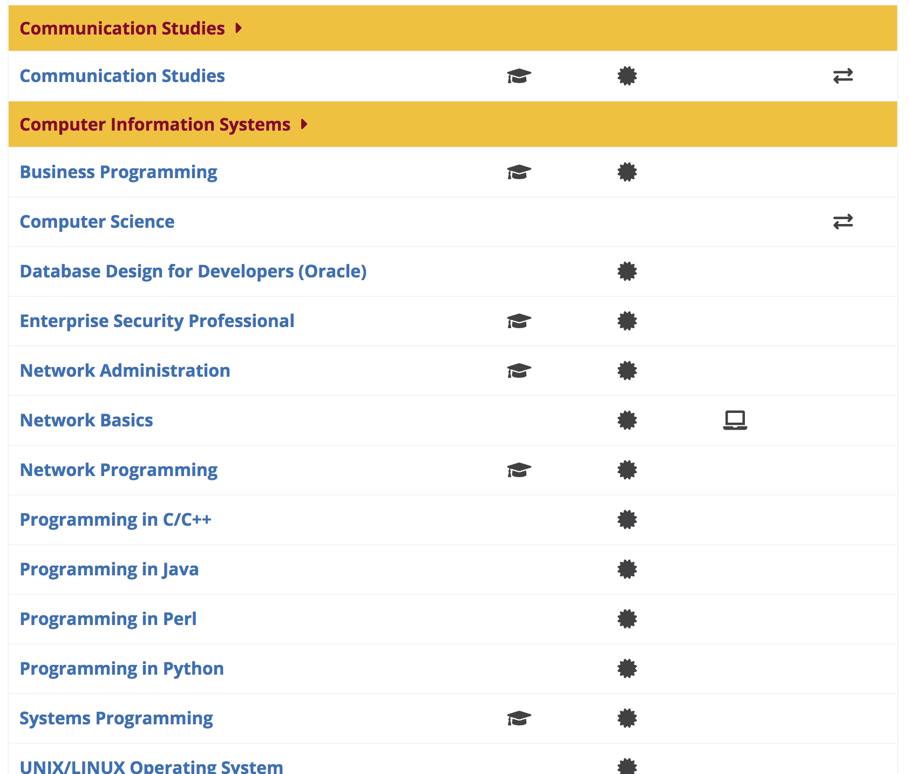Click the graduation cap icon for Network Administration

click(519, 371)
